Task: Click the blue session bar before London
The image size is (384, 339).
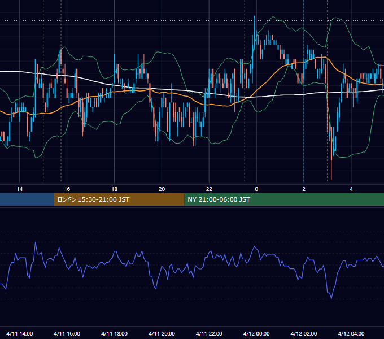Action: click(27, 199)
